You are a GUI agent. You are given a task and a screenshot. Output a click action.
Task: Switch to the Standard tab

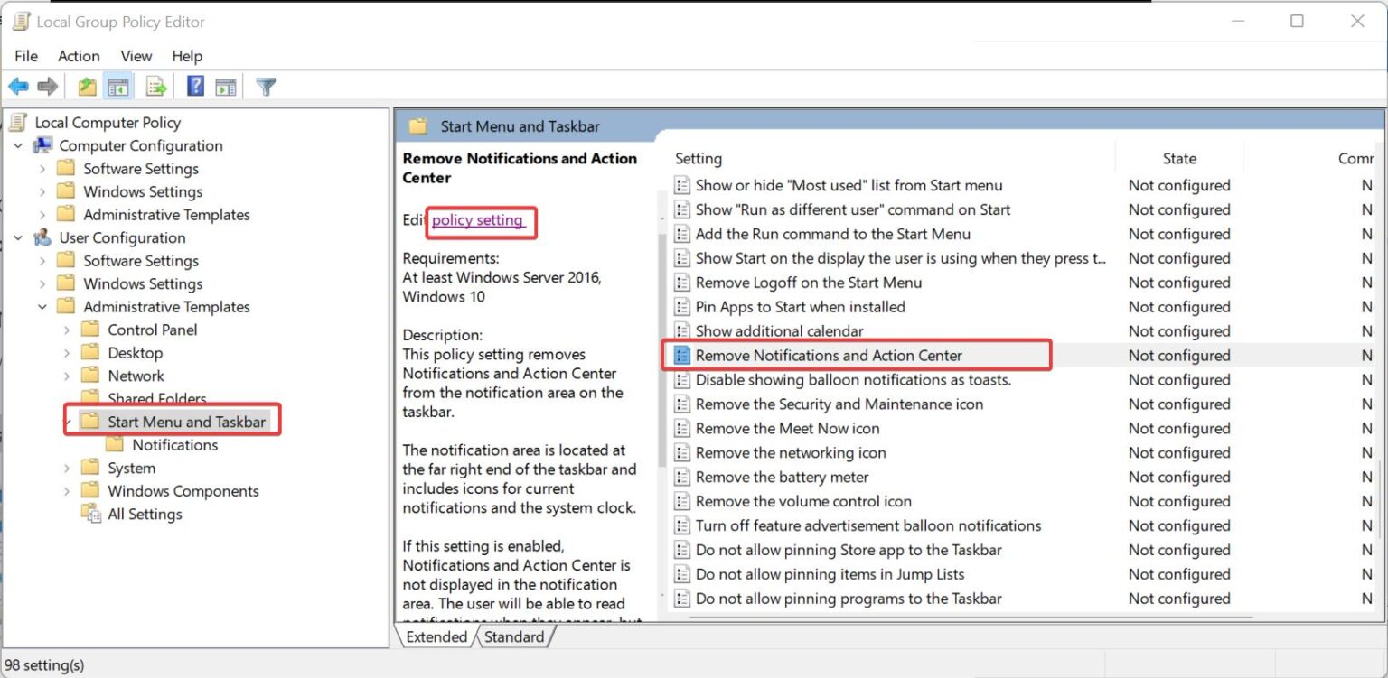tap(513, 636)
